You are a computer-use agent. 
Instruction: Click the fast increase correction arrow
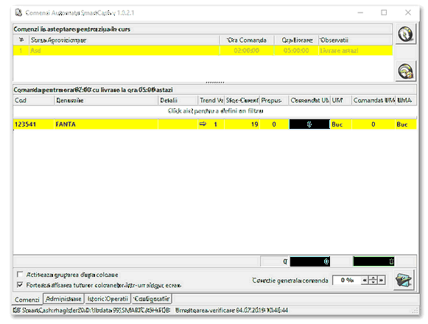pos(382,281)
